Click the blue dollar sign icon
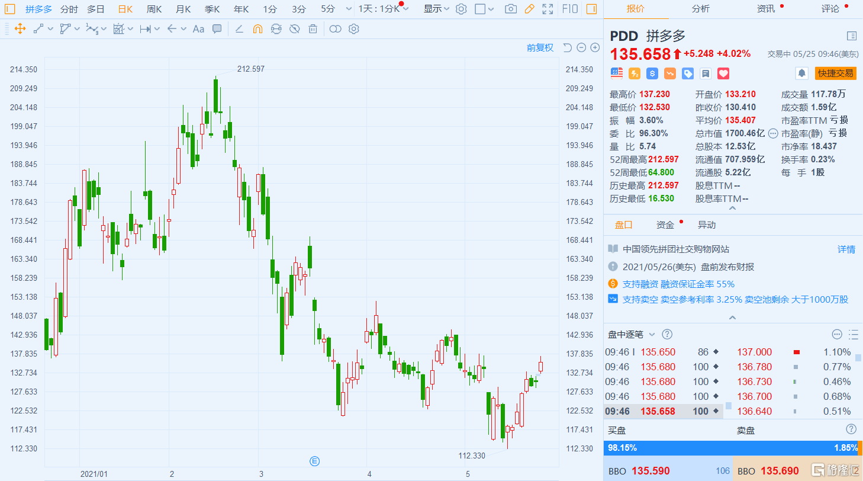This screenshot has width=863, height=481. [x=652, y=73]
